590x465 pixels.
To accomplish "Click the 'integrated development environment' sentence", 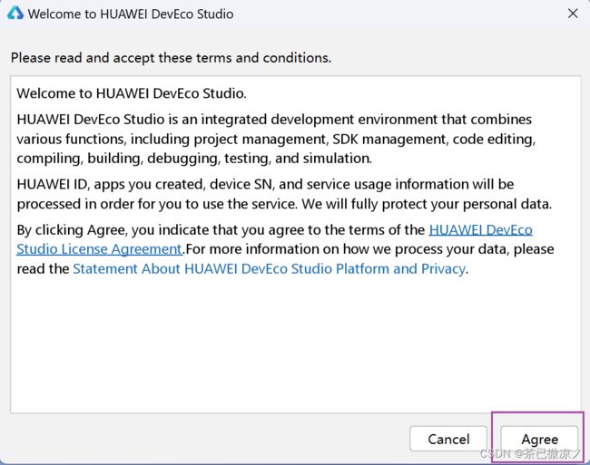I will coord(274,120).
